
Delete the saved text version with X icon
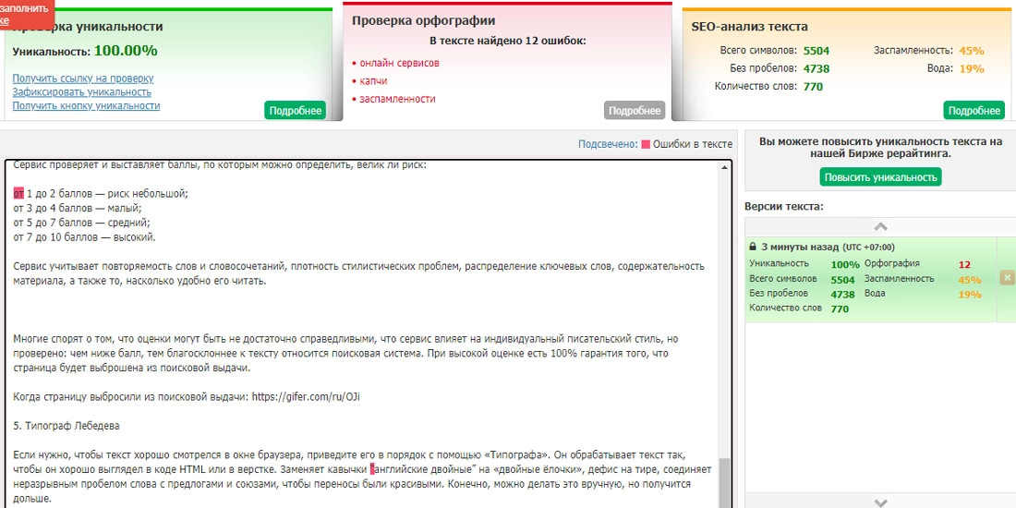pyautogui.click(x=1008, y=278)
